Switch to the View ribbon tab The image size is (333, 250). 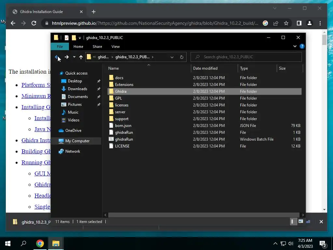pos(115,47)
